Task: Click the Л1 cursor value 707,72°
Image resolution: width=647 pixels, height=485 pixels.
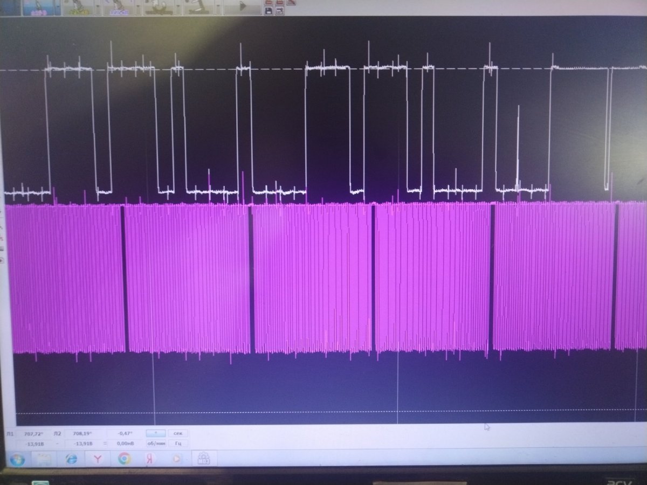Action: click(34, 433)
